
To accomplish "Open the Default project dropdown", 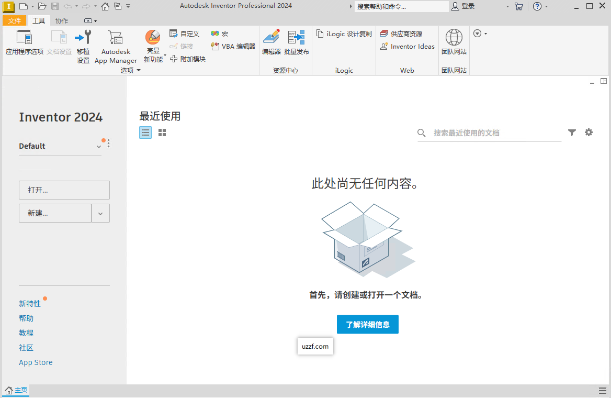I will click(98, 147).
